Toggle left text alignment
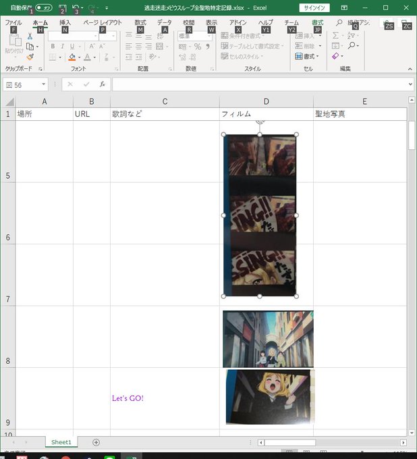Image resolution: width=417 pixels, height=459 pixels. 129,47
